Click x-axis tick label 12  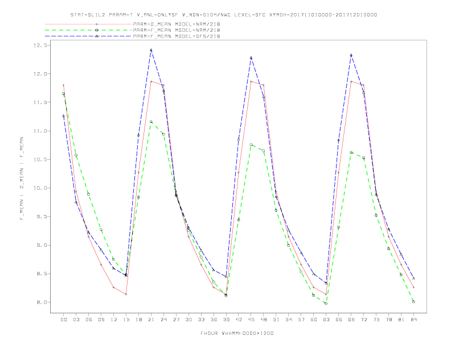(114, 320)
